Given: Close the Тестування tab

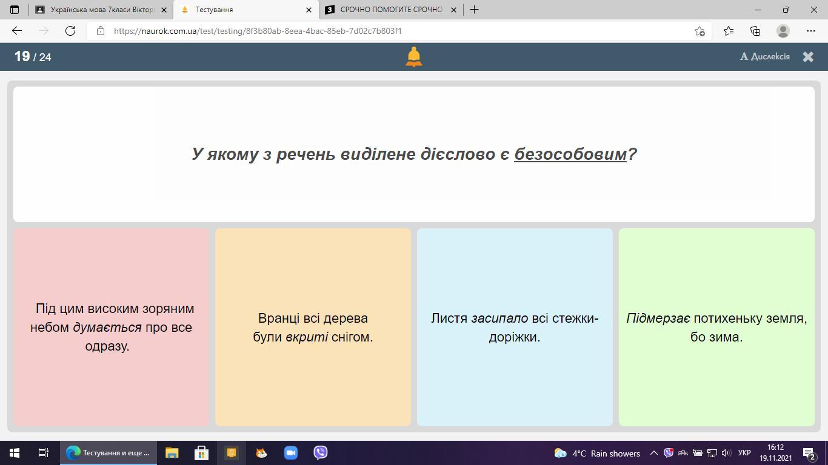Looking at the screenshot, I should tap(309, 10).
